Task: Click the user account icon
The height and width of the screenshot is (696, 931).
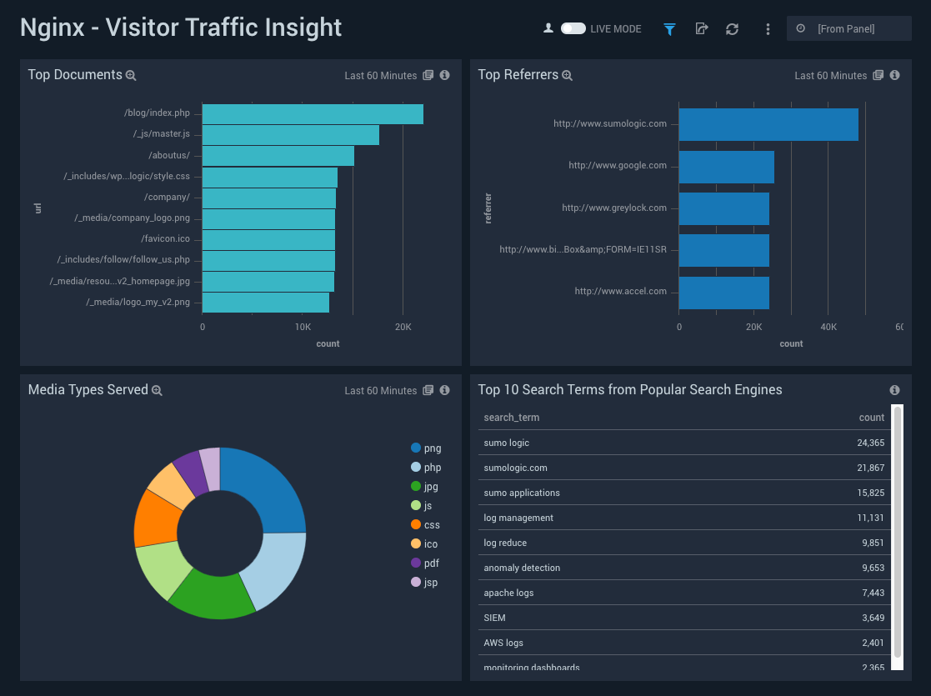Action: [x=548, y=28]
